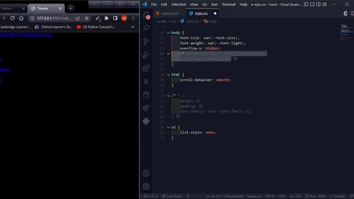Open the Live Share curved arrow panel
This screenshot has width=354, height=199.
pos(146,108)
